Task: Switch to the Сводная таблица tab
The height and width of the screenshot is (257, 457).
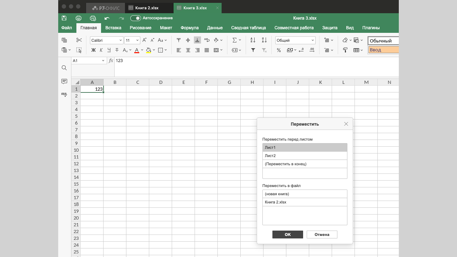Action: click(x=248, y=28)
